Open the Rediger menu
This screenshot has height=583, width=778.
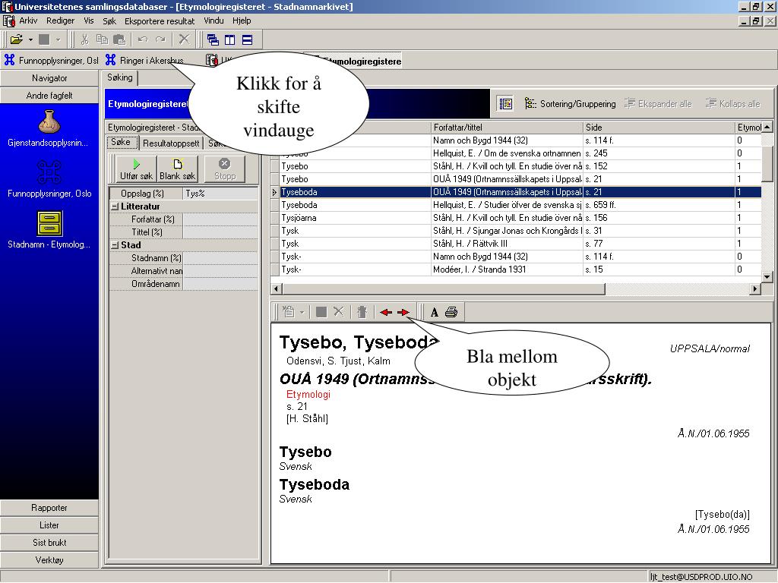pyautogui.click(x=60, y=20)
